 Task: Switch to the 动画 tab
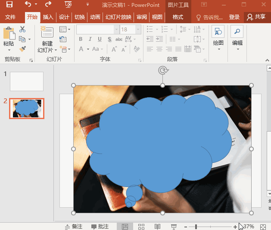(95, 17)
